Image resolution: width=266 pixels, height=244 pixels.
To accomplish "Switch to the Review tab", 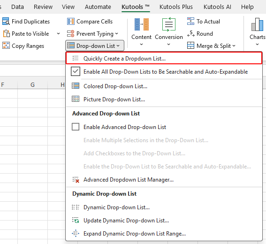I will point(43,7).
